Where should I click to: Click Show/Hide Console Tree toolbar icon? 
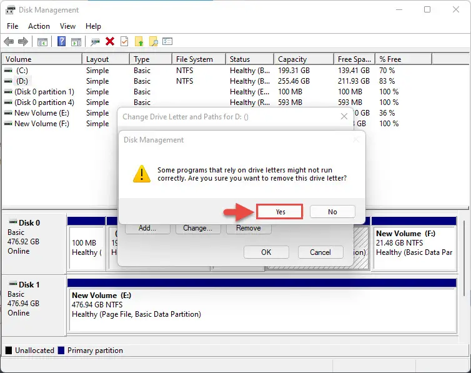click(42, 42)
